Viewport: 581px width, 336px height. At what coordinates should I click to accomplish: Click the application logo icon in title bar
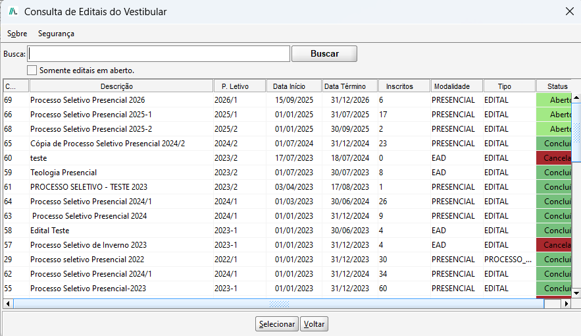tap(13, 11)
